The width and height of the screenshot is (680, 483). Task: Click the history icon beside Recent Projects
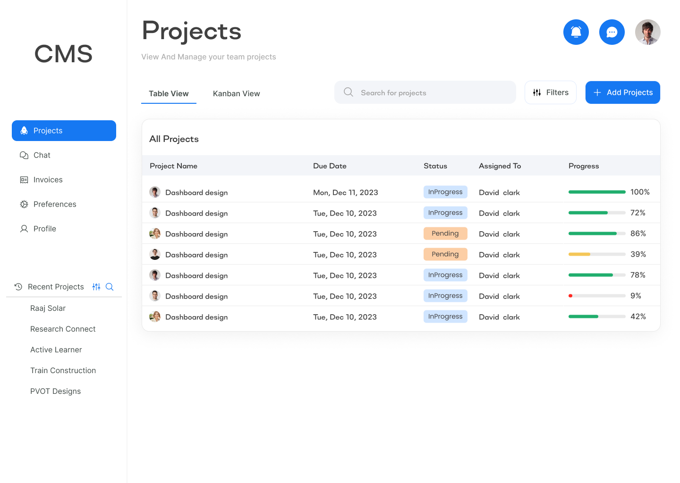pyautogui.click(x=18, y=286)
